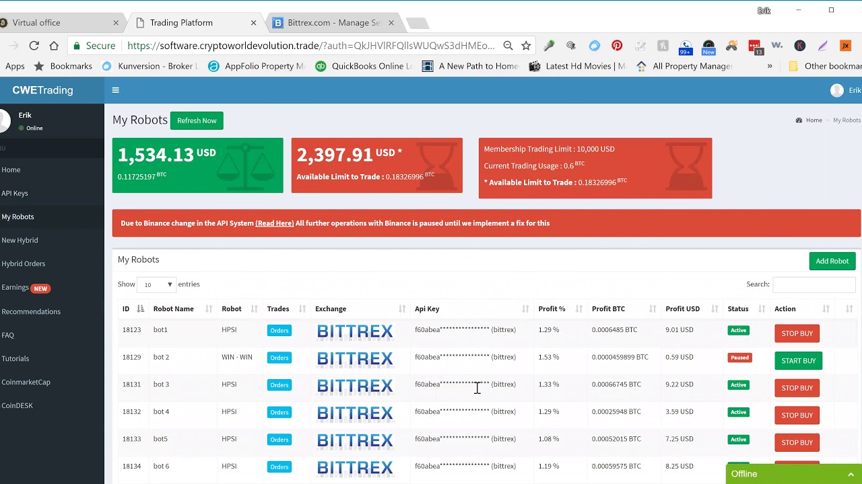Switch to the Bittrex.com Manage tab
Viewport: 862px width, 484px height.
[x=333, y=23]
